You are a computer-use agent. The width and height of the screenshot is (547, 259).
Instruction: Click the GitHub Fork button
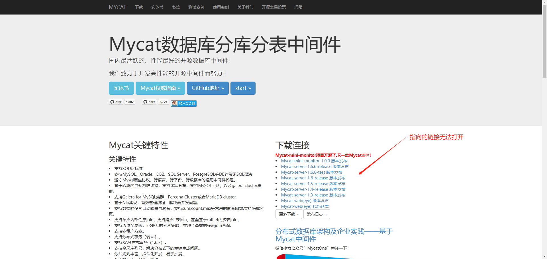[150, 102]
